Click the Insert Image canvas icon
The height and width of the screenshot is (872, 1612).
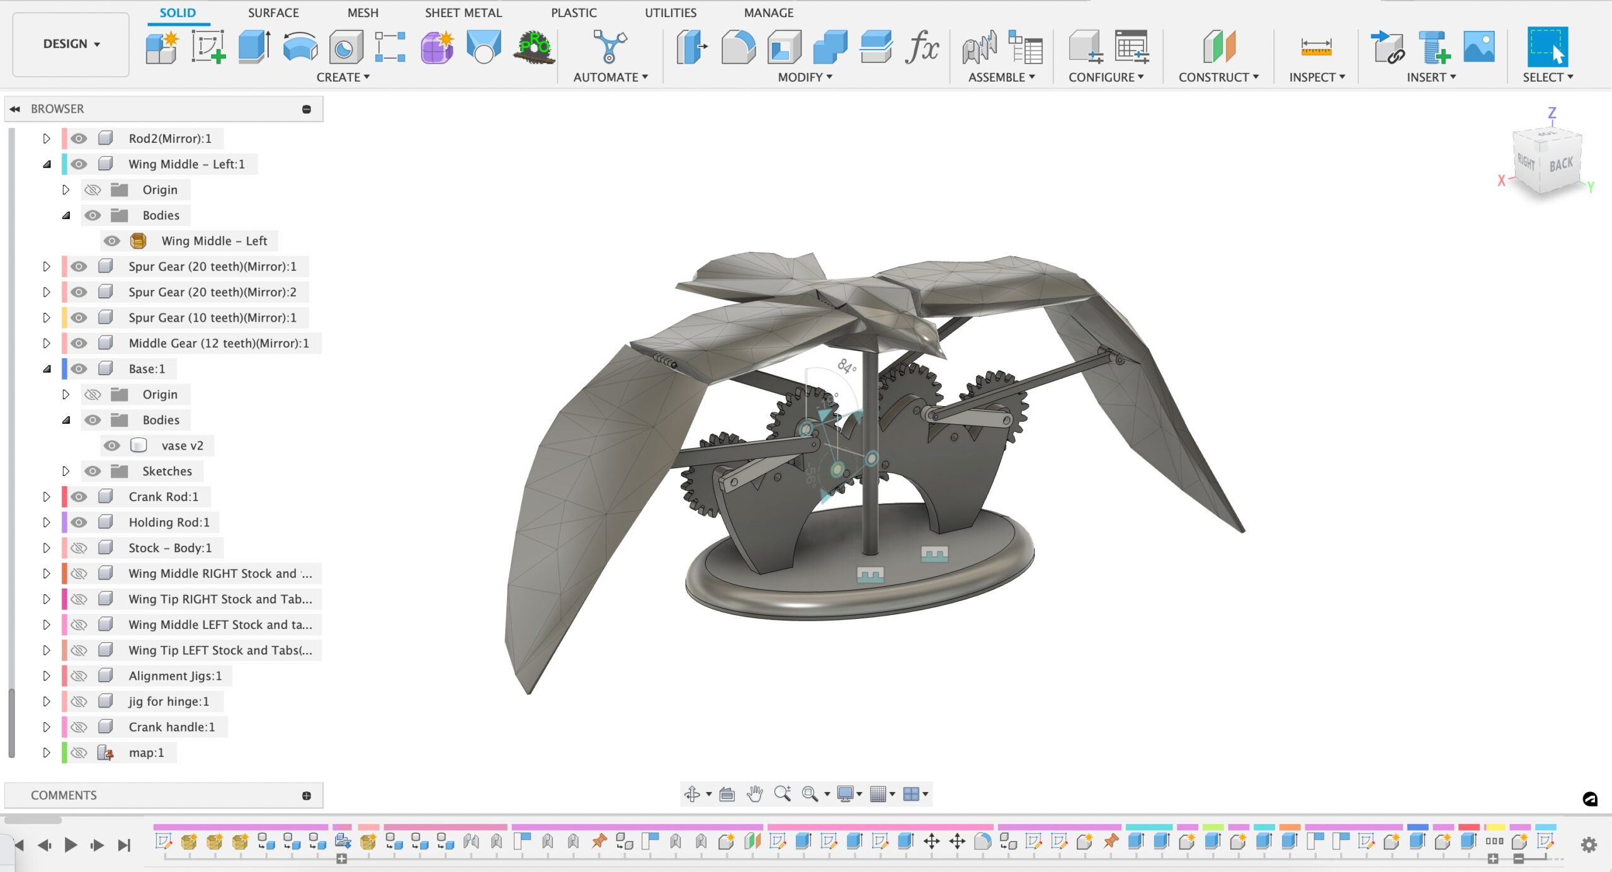1479,47
